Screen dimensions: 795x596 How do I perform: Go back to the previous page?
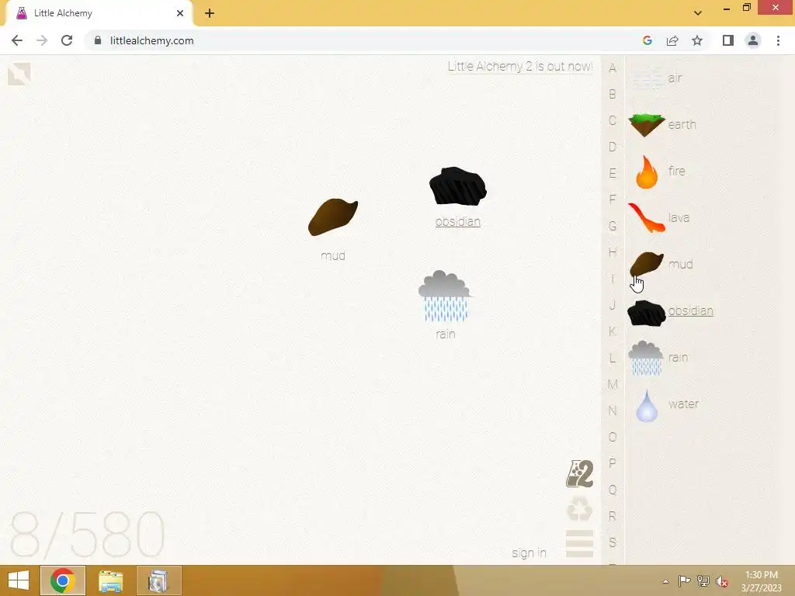(x=17, y=40)
